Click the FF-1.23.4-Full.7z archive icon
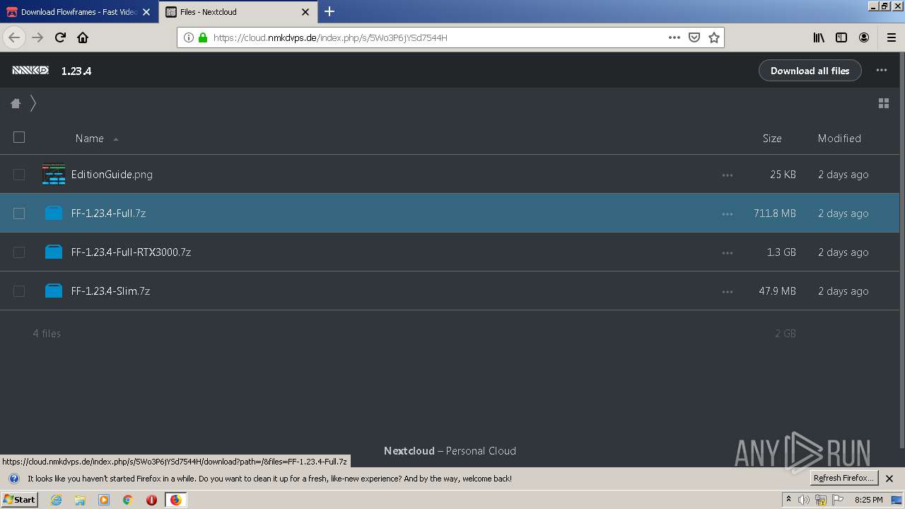Screen dimensions: 905x509 (54, 213)
